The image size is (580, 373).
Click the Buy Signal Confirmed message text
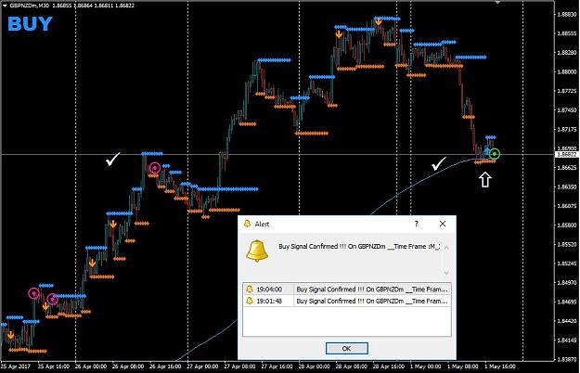[x=359, y=246]
